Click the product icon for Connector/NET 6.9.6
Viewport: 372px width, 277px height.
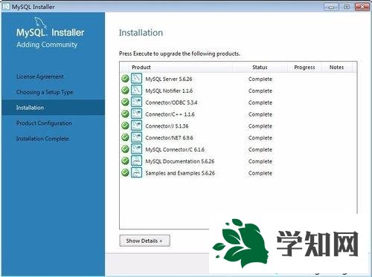point(136,137)
